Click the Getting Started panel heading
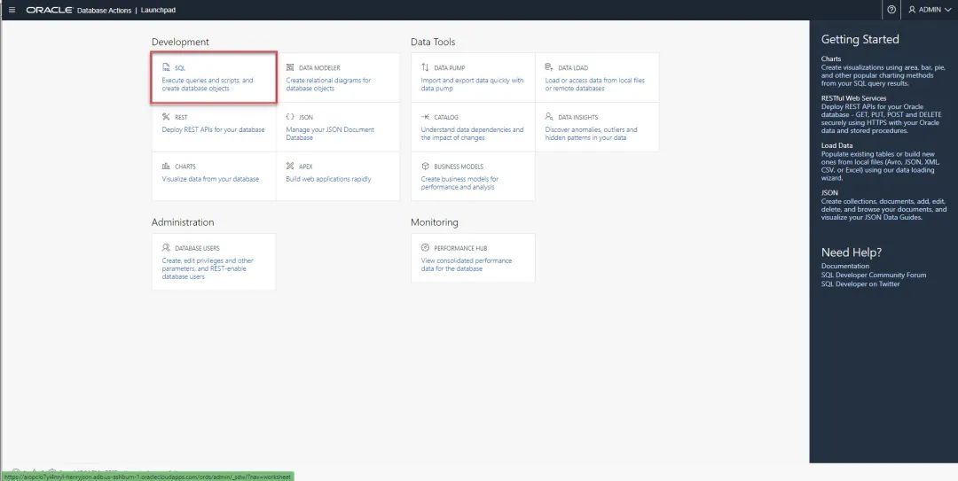The image size is (958, 481). click(x=860, y=40)
